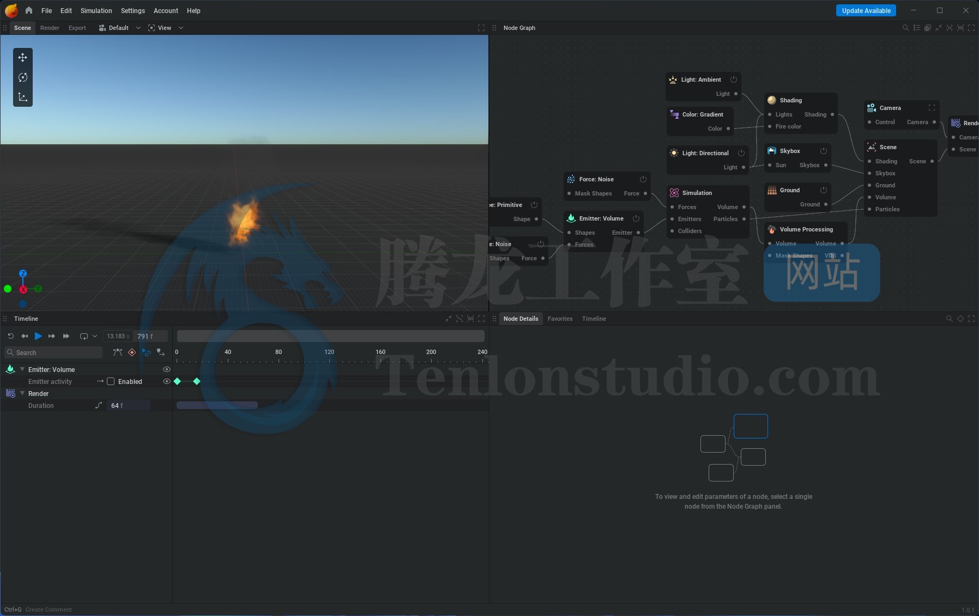Collapse the Render timeline group
The height and width of the screenshot is (616, 979).
pos(22,393)
